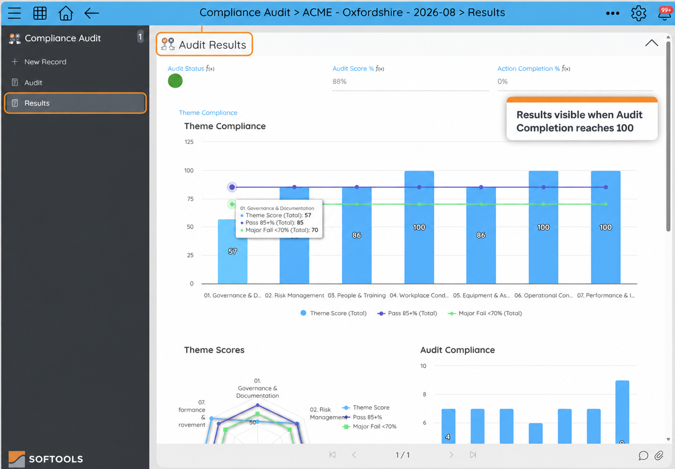Click the green Audit Status indicator
This screenshot has height=469, width=675.
pyautogui.click(x=175, y=81)
